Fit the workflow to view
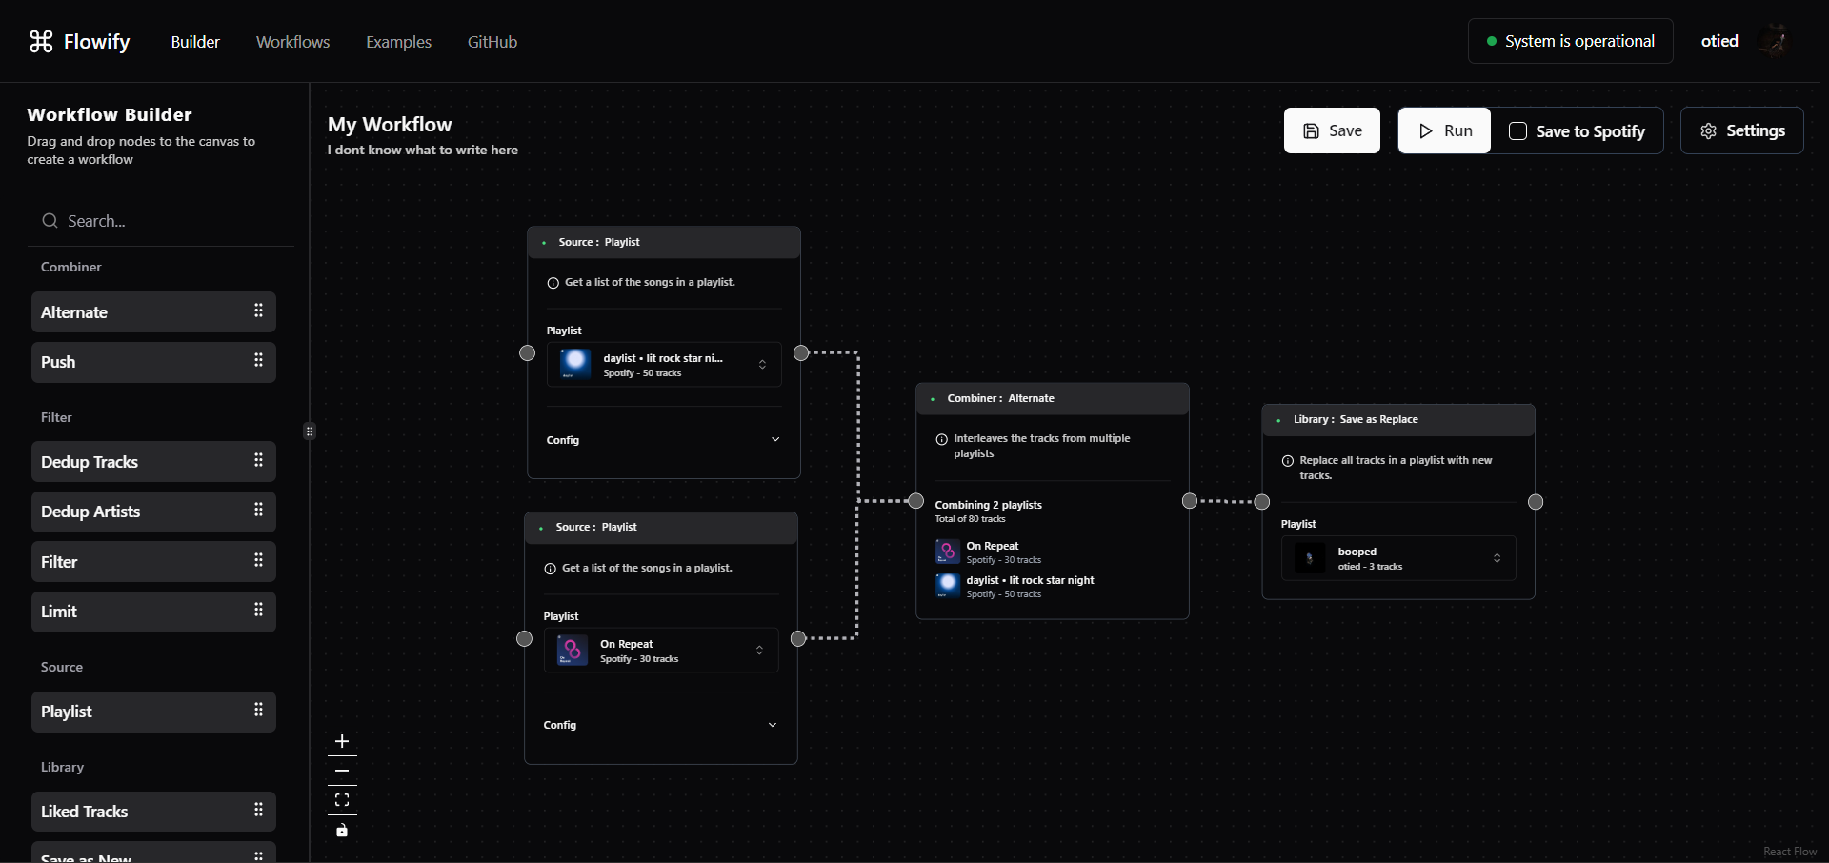 point(342,800)
